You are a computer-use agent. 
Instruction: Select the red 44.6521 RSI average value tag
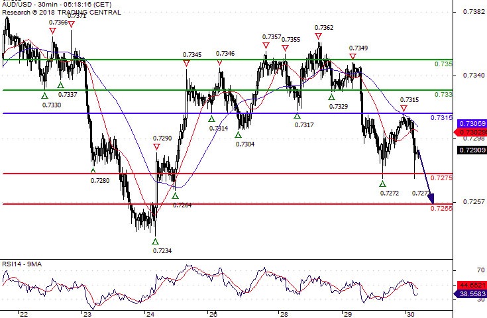pyautogui.click(x=472, y=285)
